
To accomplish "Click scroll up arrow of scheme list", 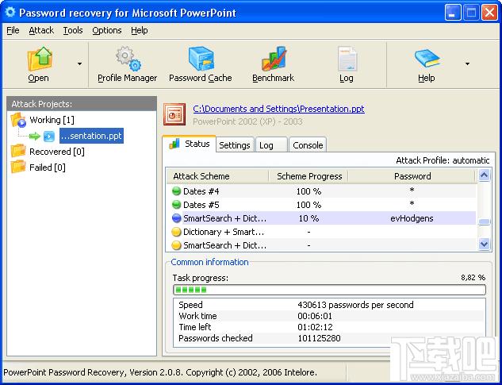I will tap(484, 175).
